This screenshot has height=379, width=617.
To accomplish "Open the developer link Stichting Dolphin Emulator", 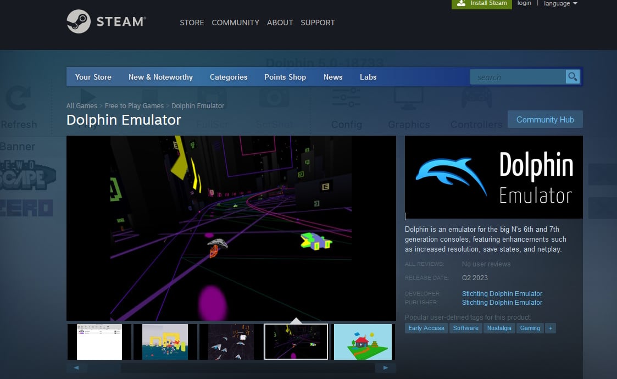I will (x=502, y=294).
